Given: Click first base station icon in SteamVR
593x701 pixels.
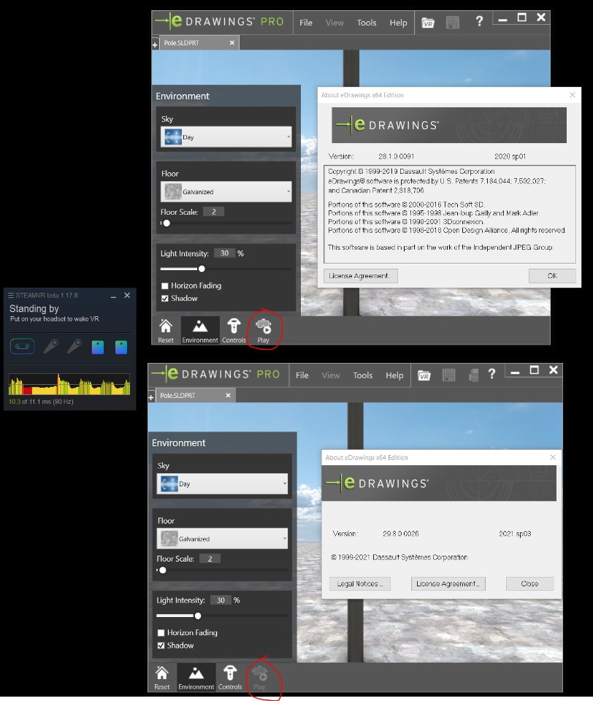Looking at the screenshot, I should click(x=97, y=347).
